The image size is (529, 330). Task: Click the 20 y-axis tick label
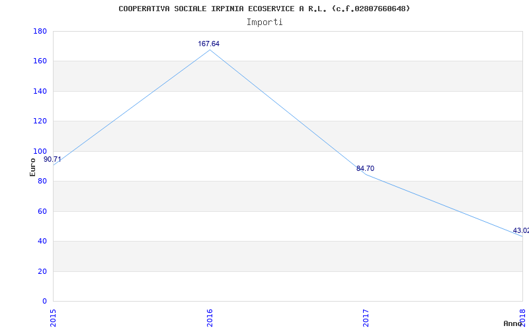pos(42,271)
